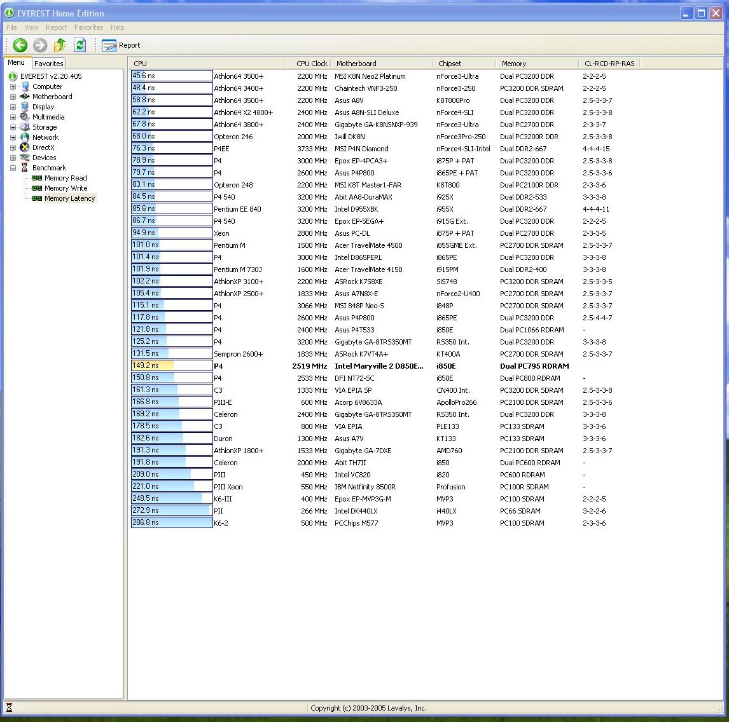Expand the Devices tree node
729x722 pixels.
[13, 158]
